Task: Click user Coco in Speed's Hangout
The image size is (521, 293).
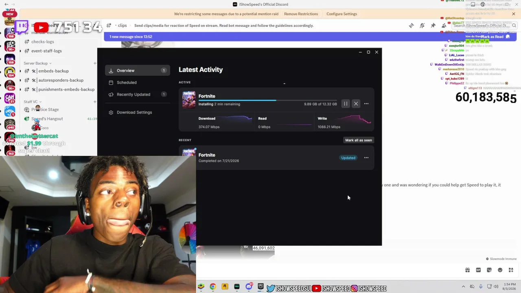Action: pos(41,128)
